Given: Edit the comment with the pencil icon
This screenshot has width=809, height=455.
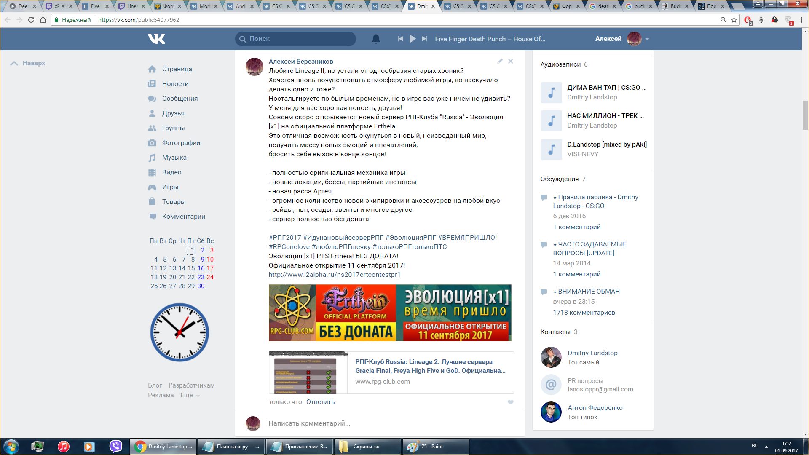Looking at the screenshot, I should [x=500, y=61].
